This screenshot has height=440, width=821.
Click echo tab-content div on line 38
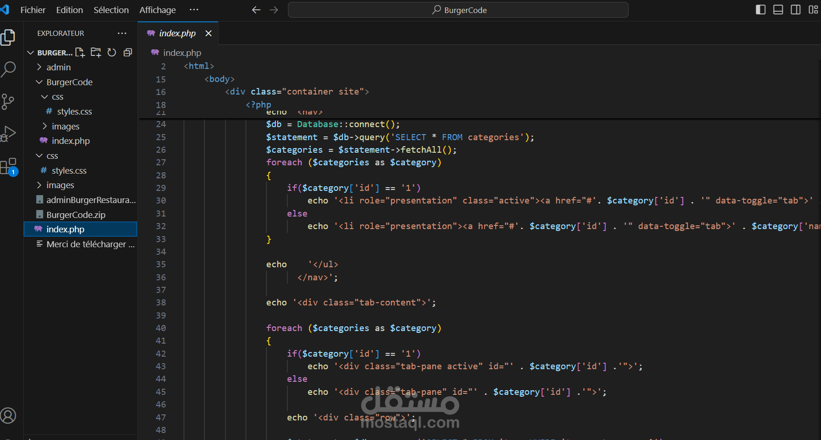pos(351,303)
